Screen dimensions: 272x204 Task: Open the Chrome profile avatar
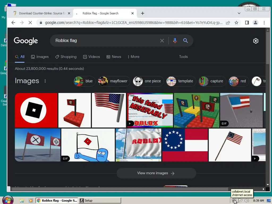click(x=255, y=23)
